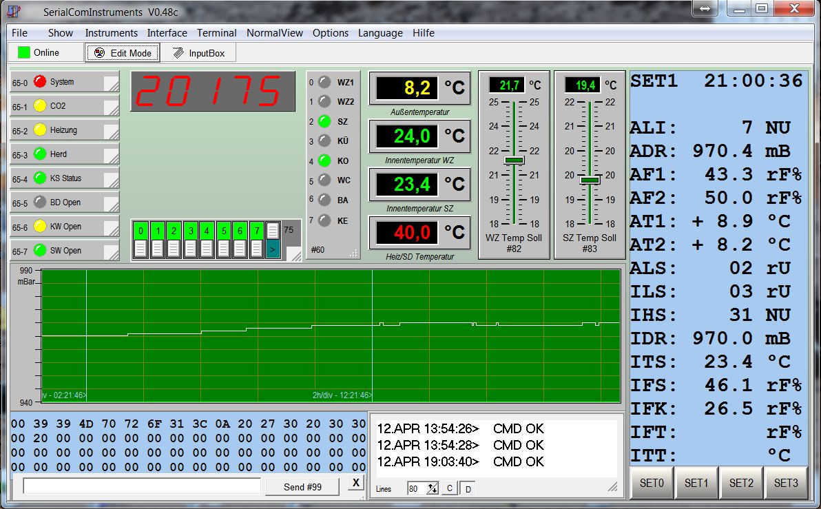
Task: Click the Außentemperatur 8,2 display
Action: [x=407, y=88]
